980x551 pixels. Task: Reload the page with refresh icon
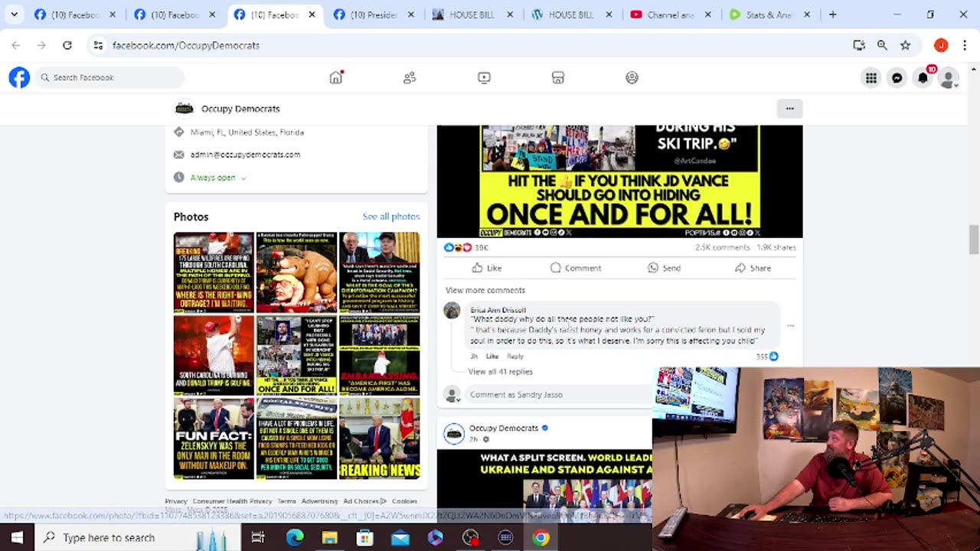tap(67, 45)
